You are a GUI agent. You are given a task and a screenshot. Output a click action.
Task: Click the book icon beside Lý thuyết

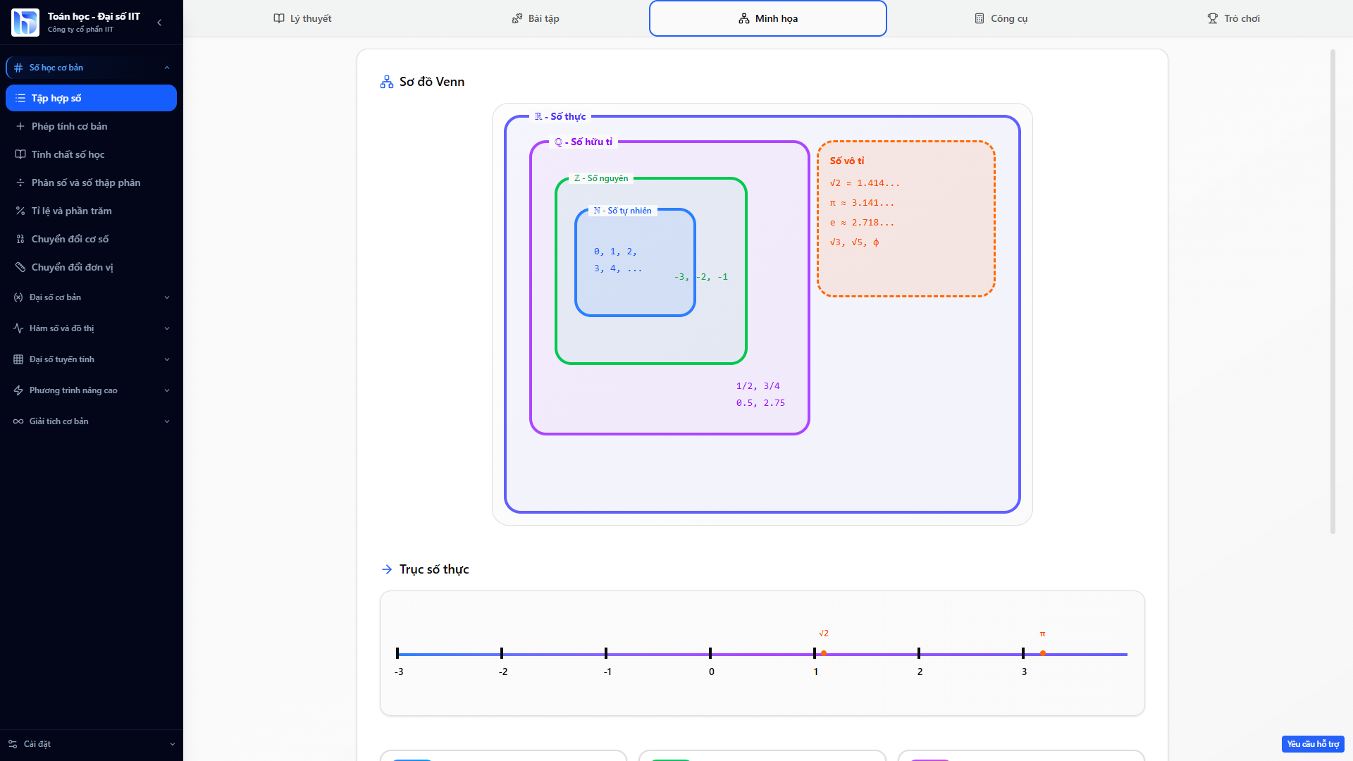point(279,18)
